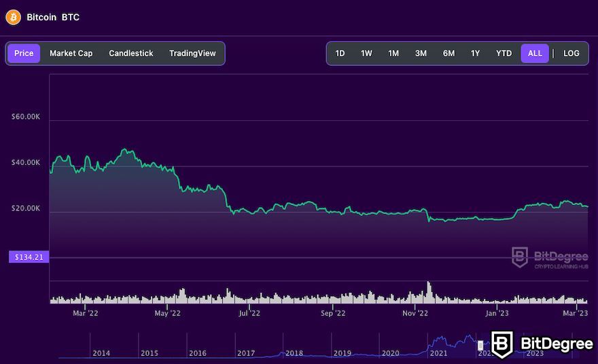Image resolution: width=598 pixels, height=364 pixels.
Task: Choose the 1M time range
Action: pyautogui.click(x=393, y=54)
